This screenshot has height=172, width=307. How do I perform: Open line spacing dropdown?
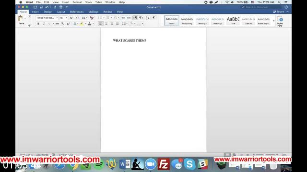[x=125, y=24]
